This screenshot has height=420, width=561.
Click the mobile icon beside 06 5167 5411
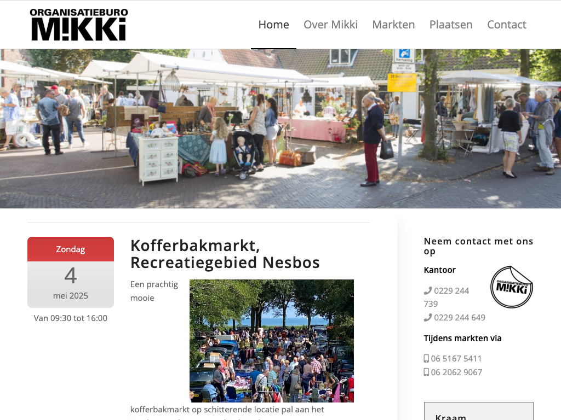click(426, 359)
